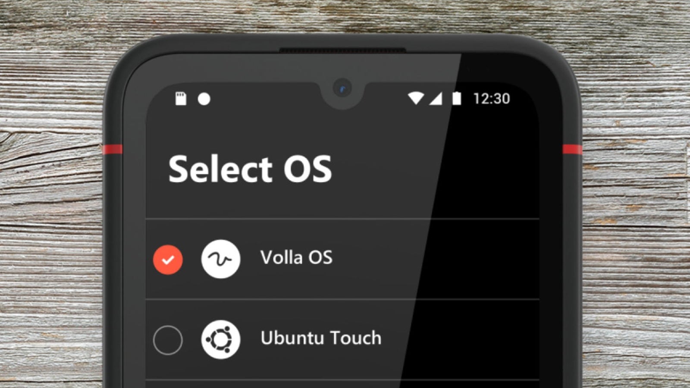Tap the white circle notification icon
The height and width of the screenshot is (388, 690).
click(x=204, y=99)
